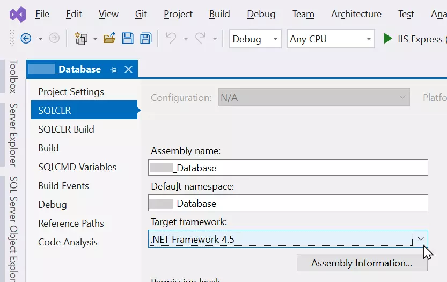Open the Build Events page

click(63, 186)
